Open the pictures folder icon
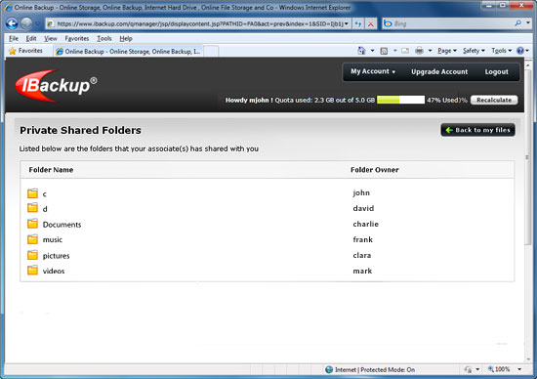The height and width of the screenshot is (379, 537). click(x=32, y=255)
